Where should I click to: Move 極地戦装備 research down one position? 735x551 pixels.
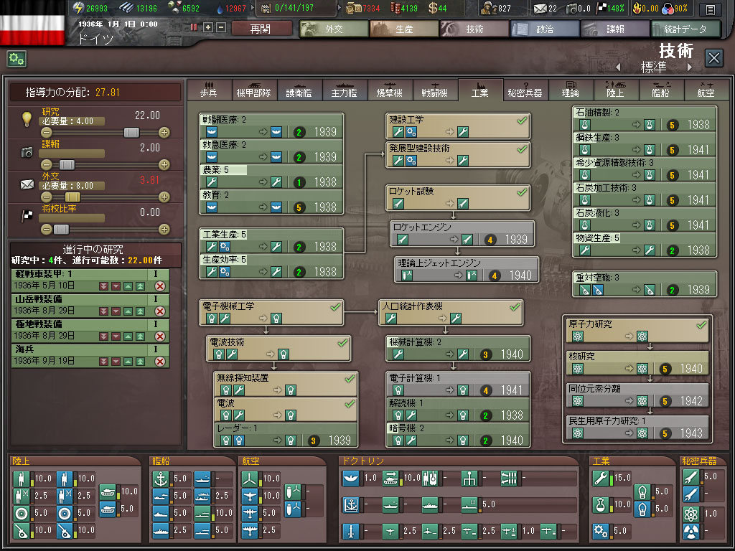click(116, 336)
